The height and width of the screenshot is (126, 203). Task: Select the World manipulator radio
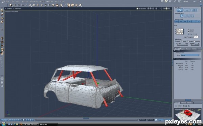coord(182,41)
